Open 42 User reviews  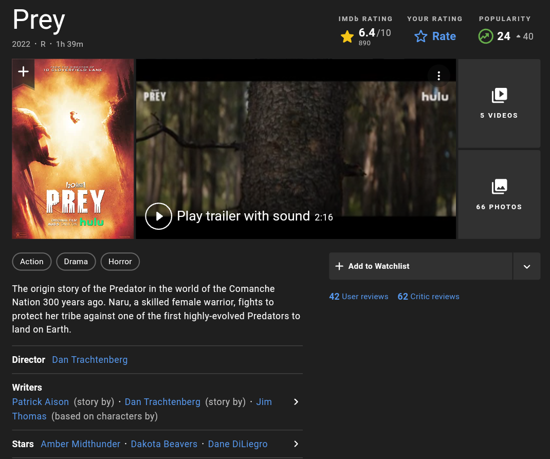[358, 297]
